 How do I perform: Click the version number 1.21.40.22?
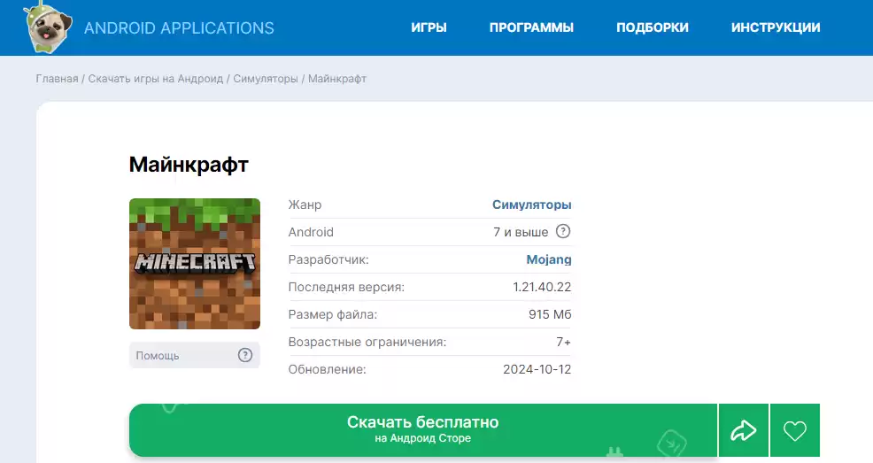[x=542, y=287]
